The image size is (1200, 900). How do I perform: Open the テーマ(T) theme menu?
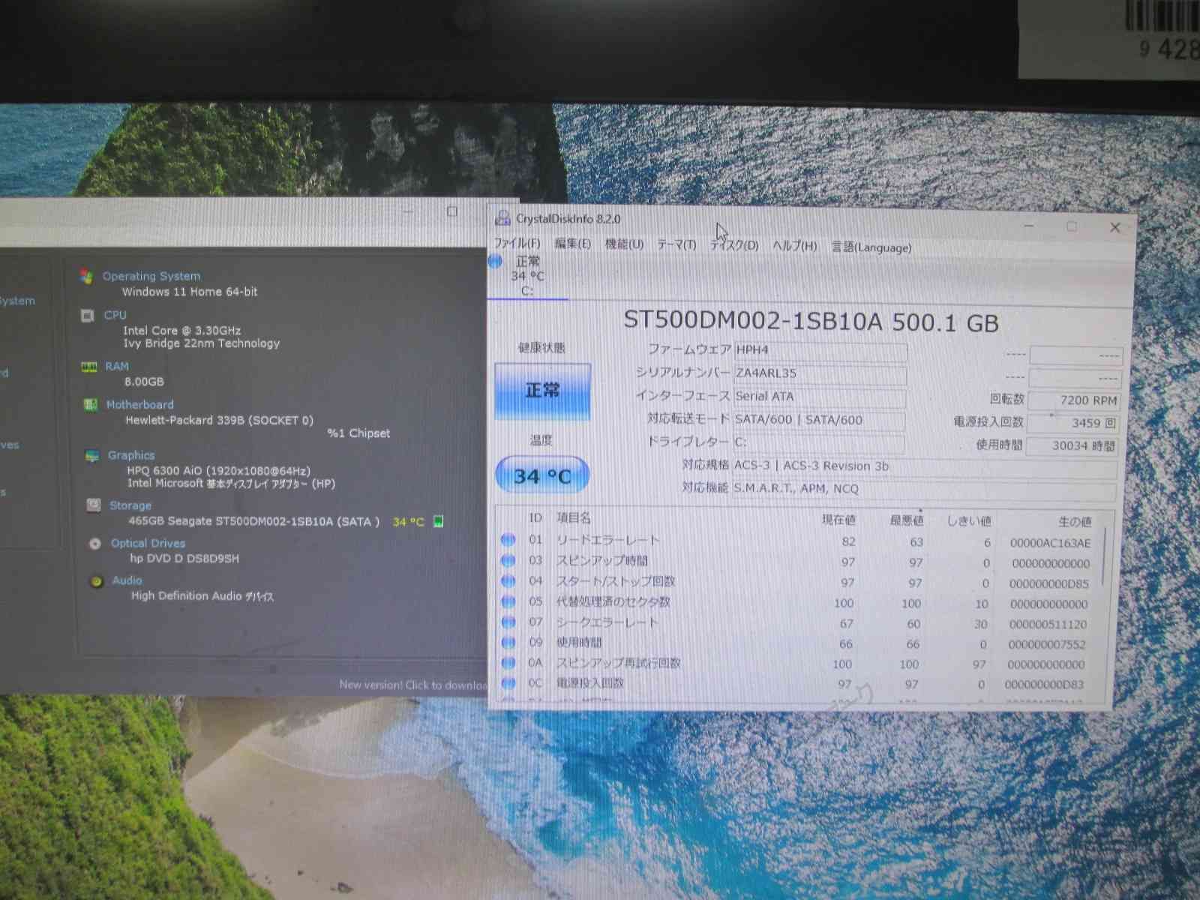[x=677, y=245]
